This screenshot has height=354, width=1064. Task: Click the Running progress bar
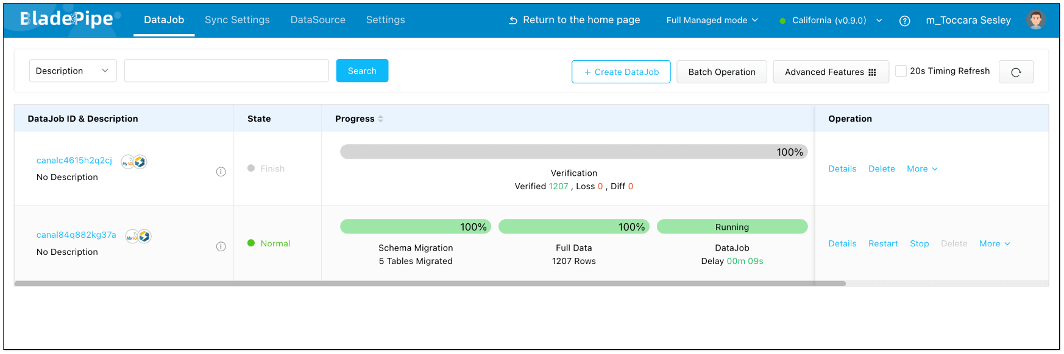click(x=732, y=227)
